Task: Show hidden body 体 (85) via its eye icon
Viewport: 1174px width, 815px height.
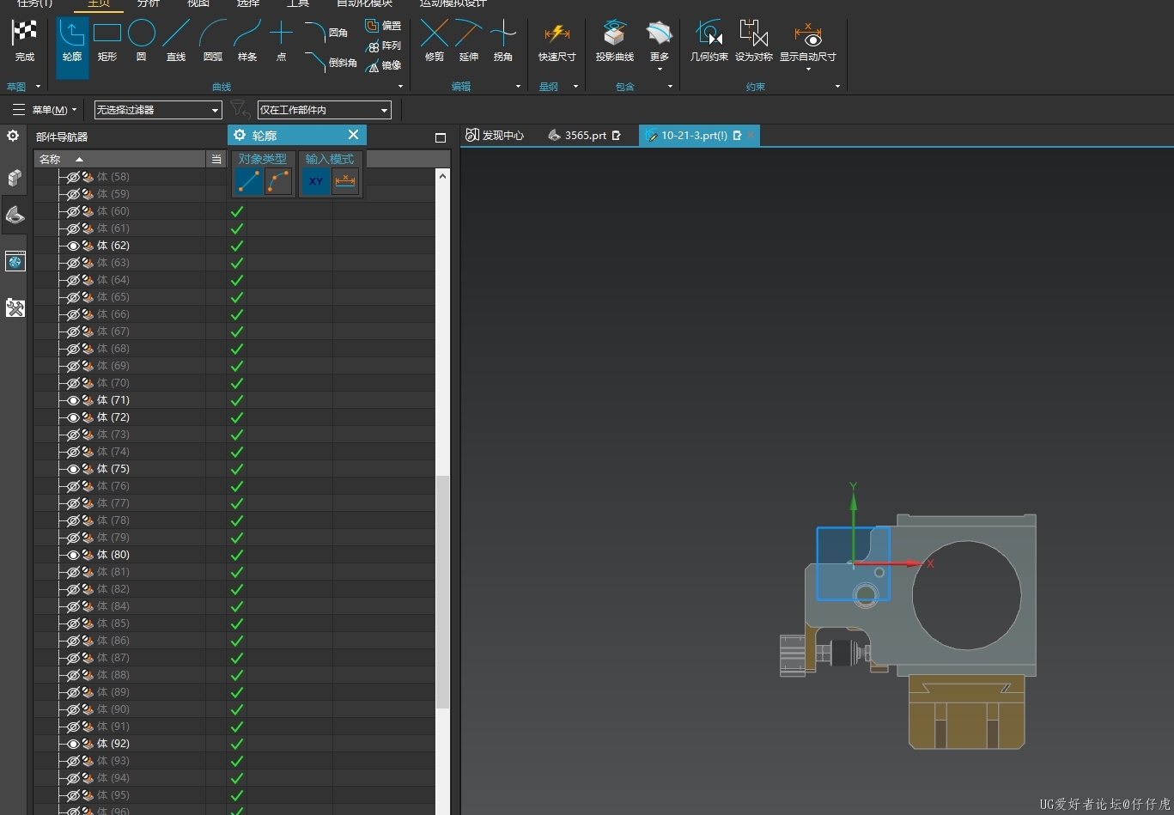Action: point(73,623)
